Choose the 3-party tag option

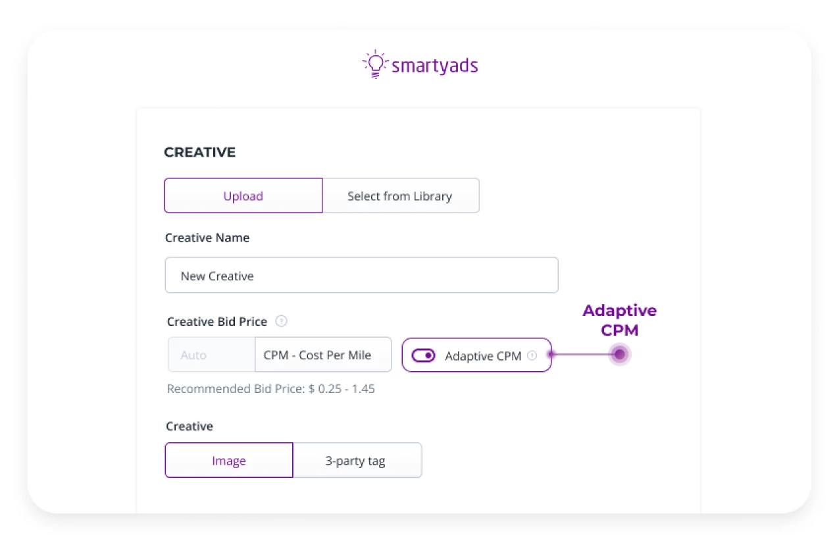point(356,461)
